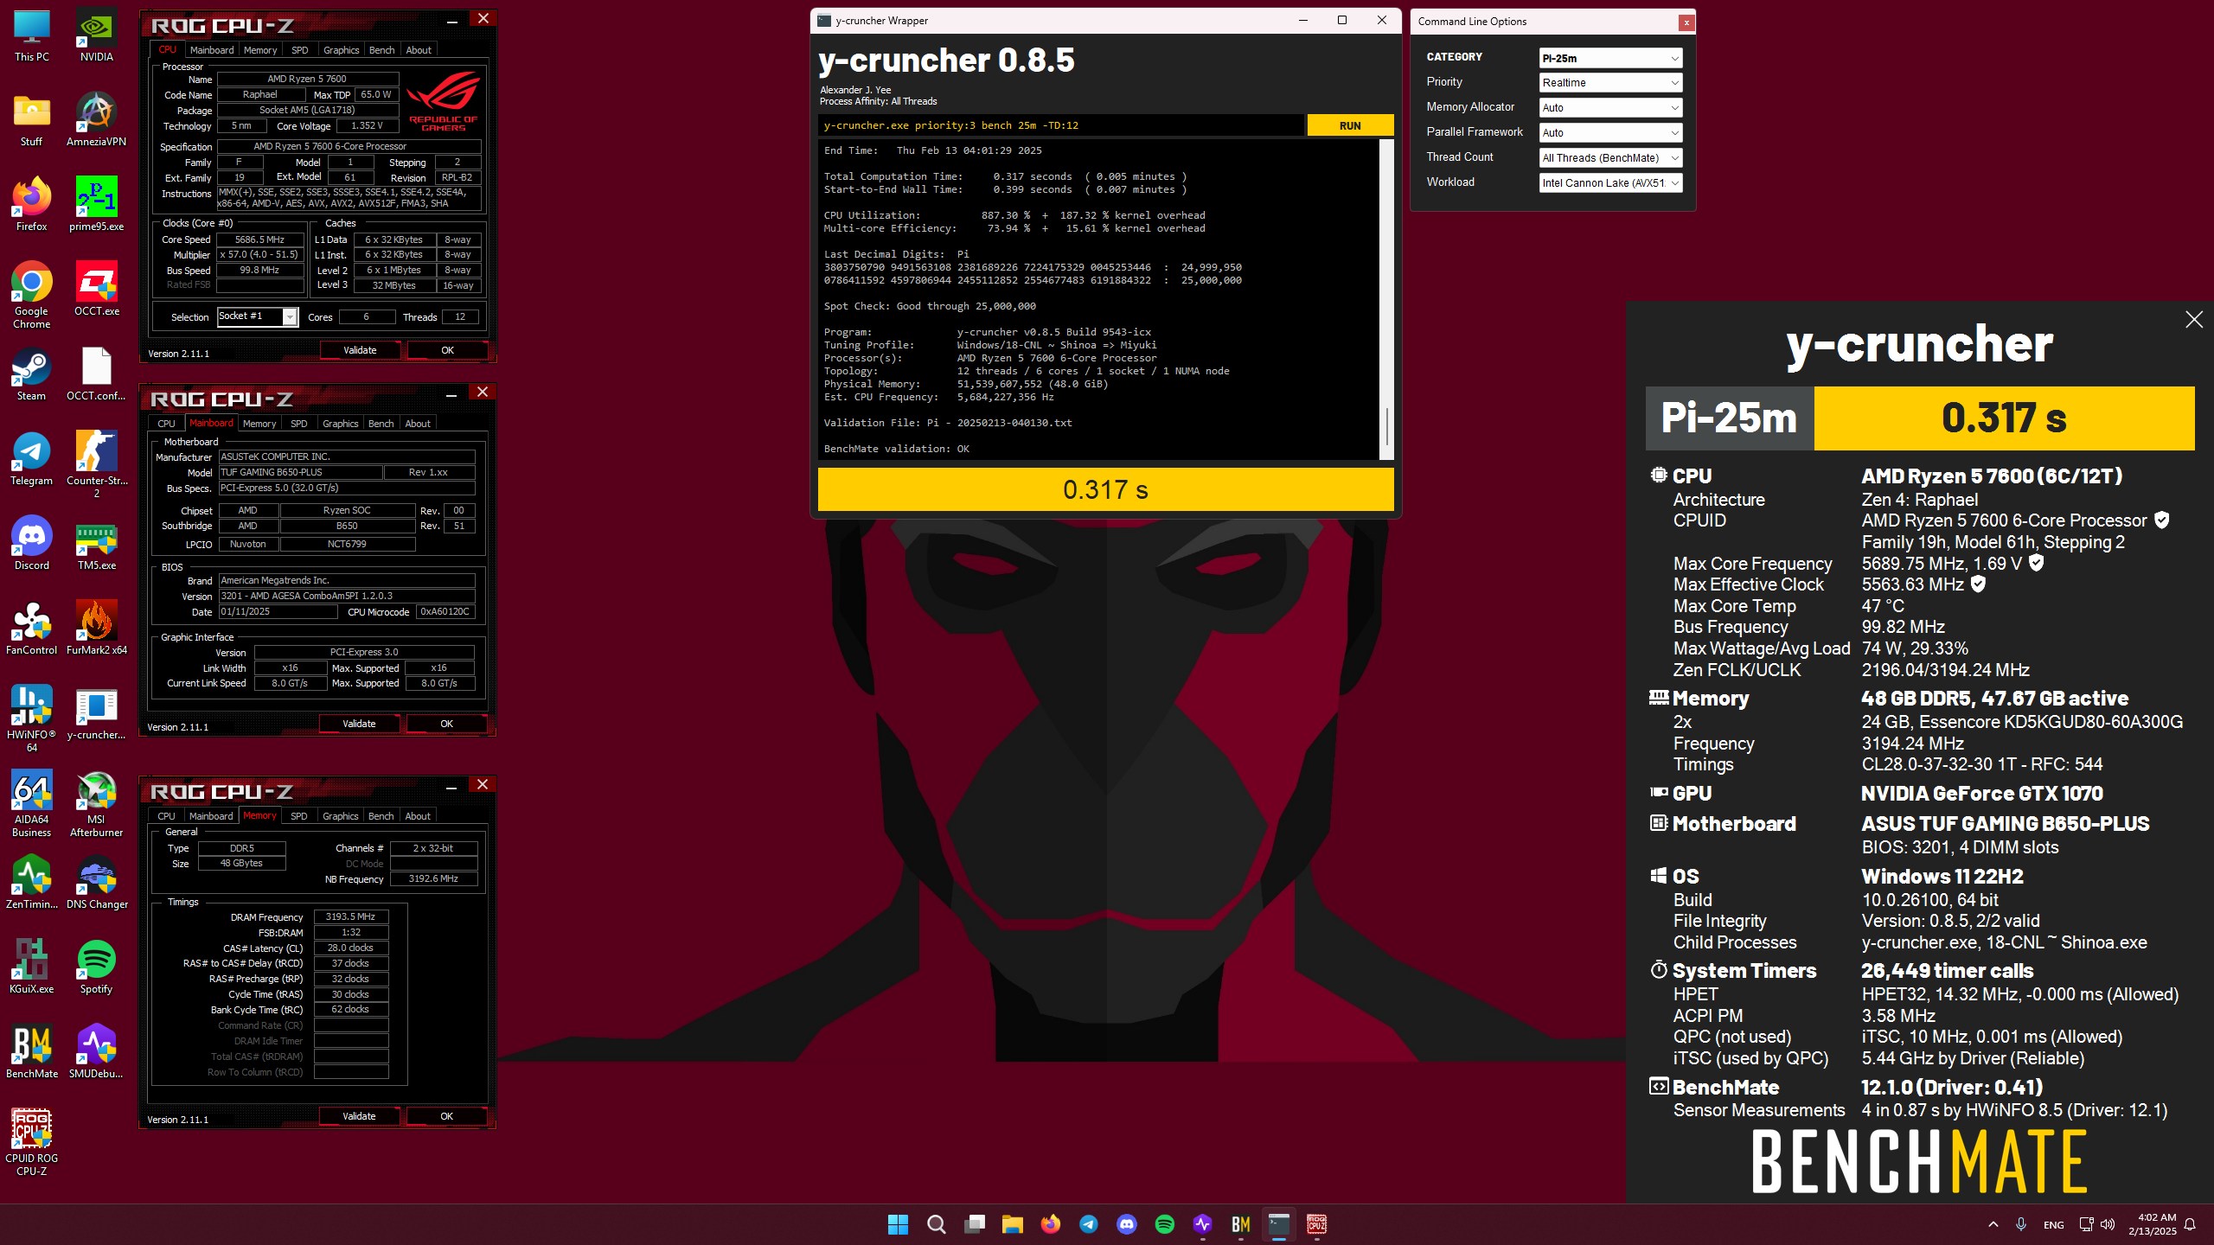Launch AmneziaVPN from desktop

[x=96, y=121]
